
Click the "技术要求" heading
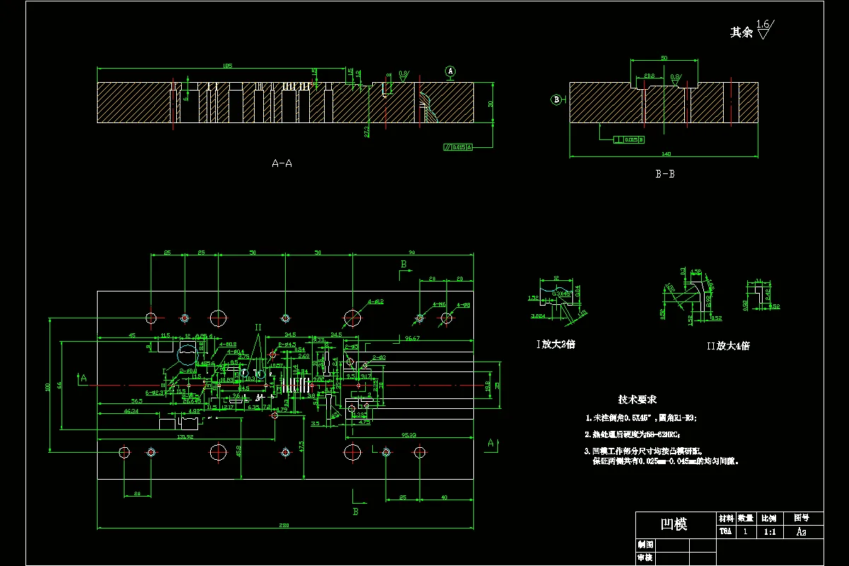637,400
